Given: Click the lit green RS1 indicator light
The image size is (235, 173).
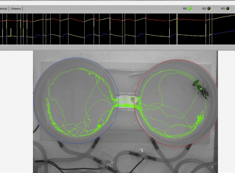Looking at the screenshot, I should point(189,8).
